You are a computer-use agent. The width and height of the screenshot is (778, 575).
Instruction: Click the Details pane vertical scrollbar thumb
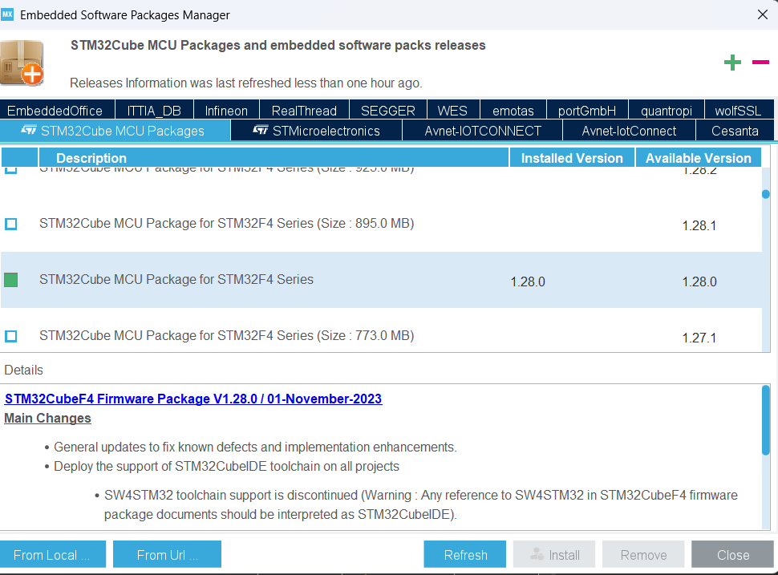(x=766, y=419)
